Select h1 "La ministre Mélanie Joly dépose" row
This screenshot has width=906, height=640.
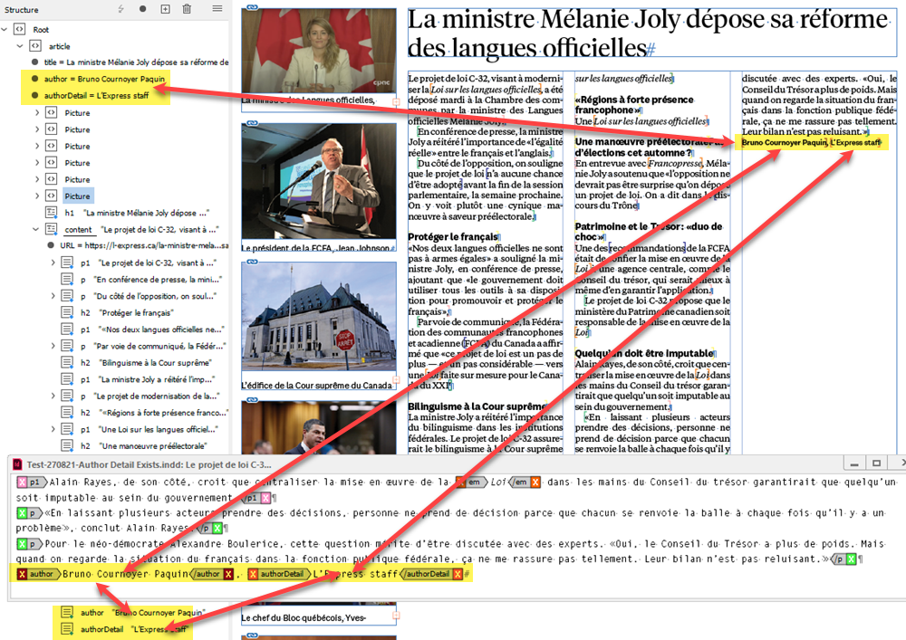pyautogui.click(x=137, y=213)
